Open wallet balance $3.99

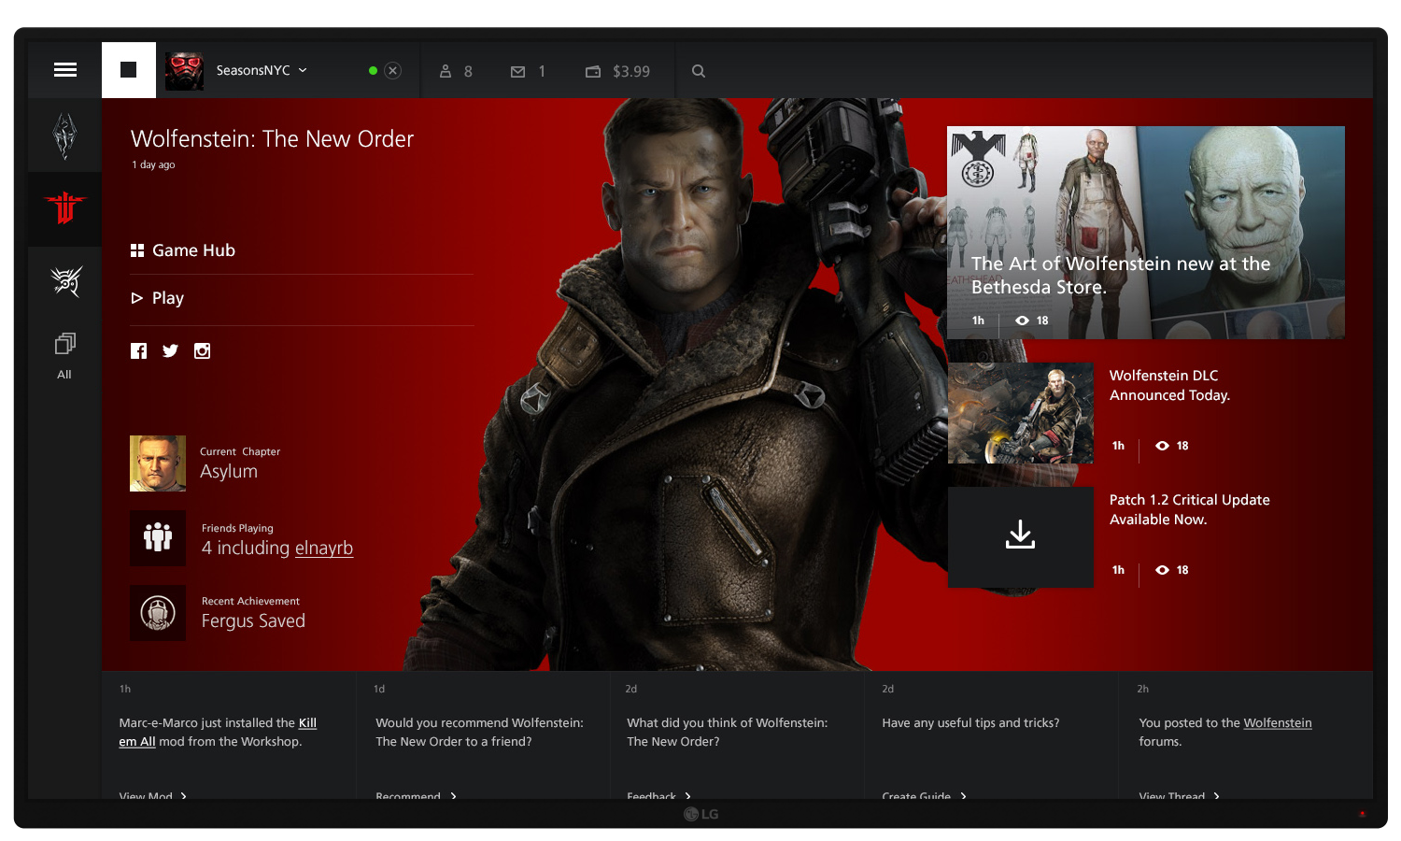(617, 71)
